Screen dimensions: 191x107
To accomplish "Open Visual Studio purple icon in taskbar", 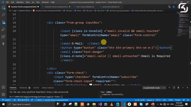I will coord(100,104).
